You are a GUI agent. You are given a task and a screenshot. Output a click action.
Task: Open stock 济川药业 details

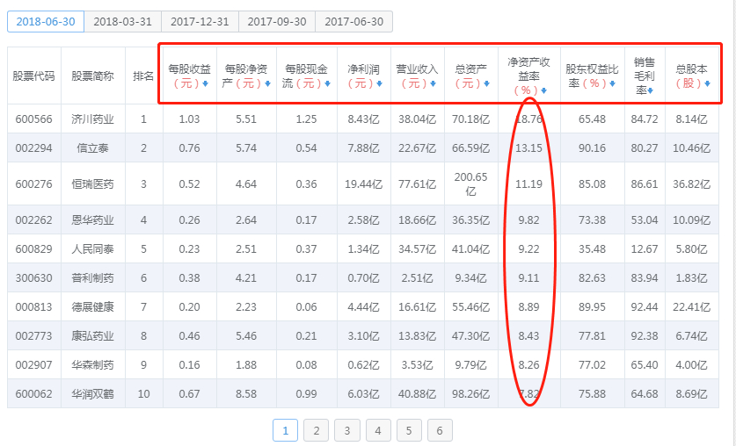click(x=92, y=119)
